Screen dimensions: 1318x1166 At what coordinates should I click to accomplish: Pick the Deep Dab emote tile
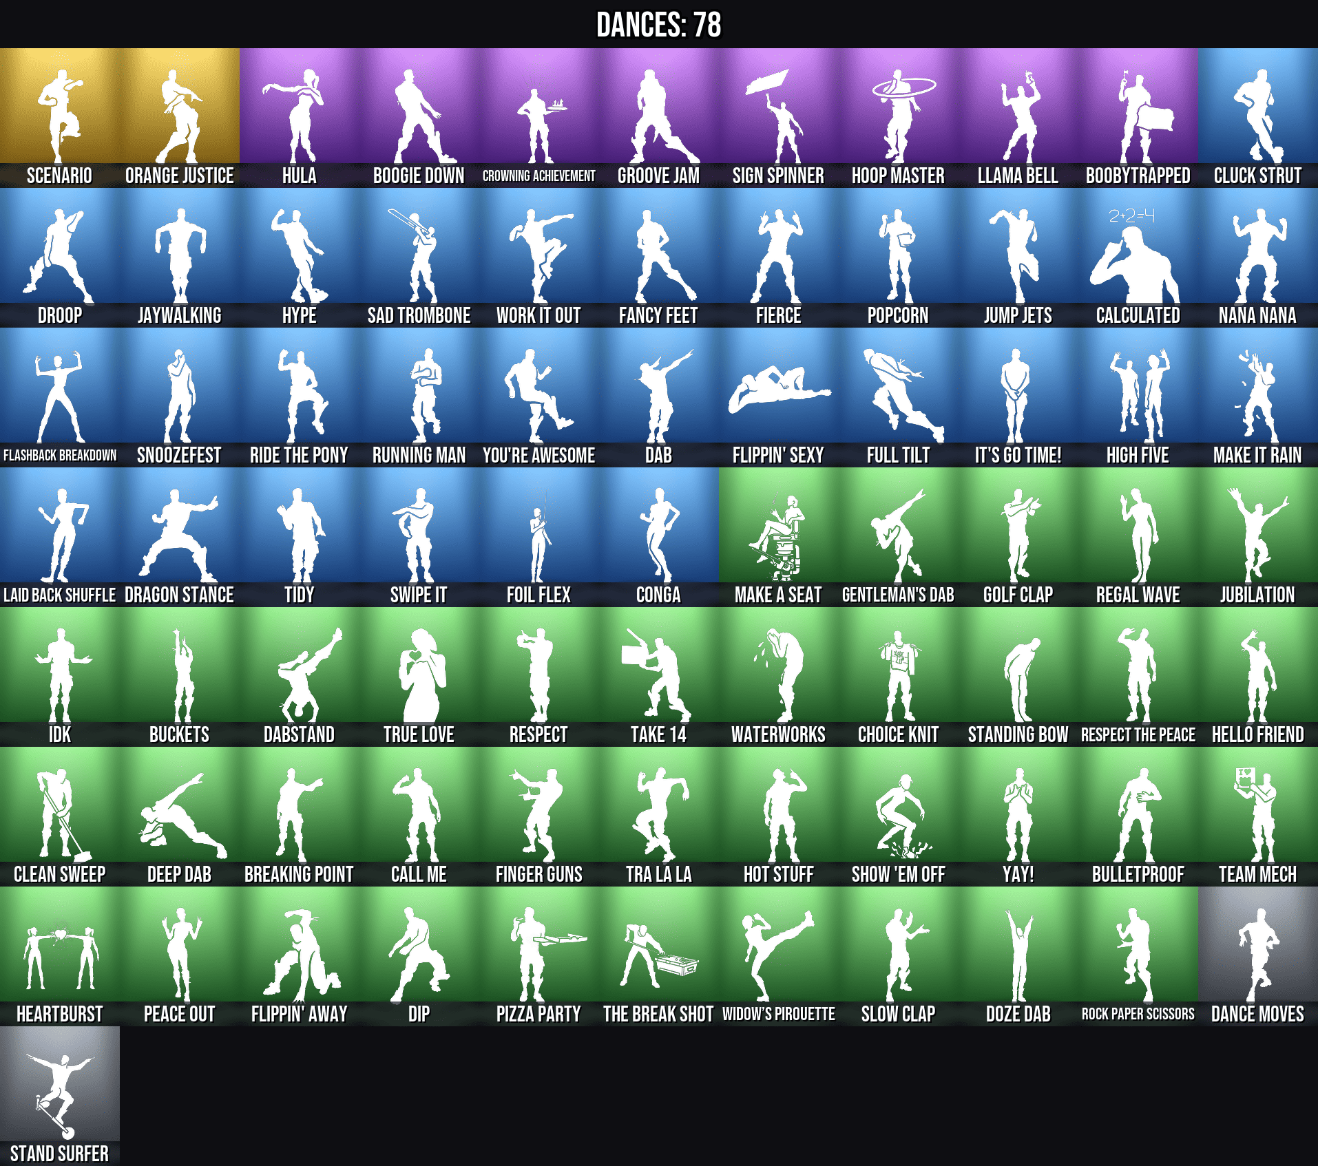tap(180, 816)
